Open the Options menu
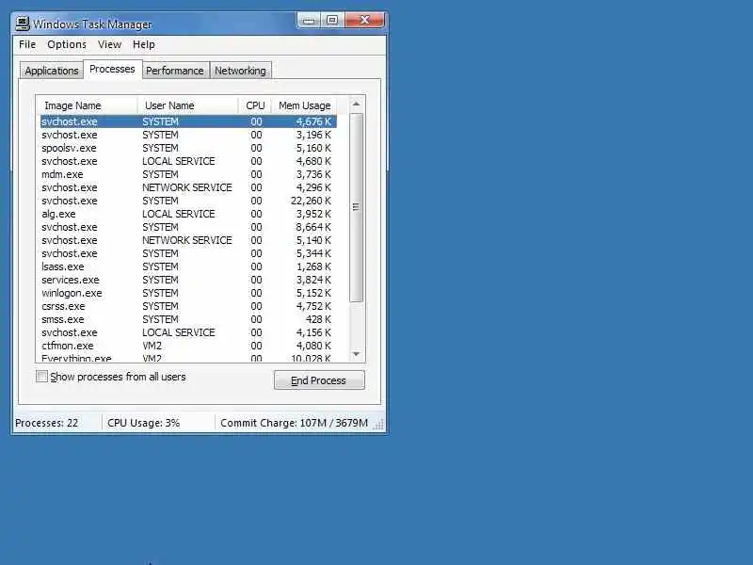The width and height of the screenshot is (753, 565). click(x=67, y=44)
